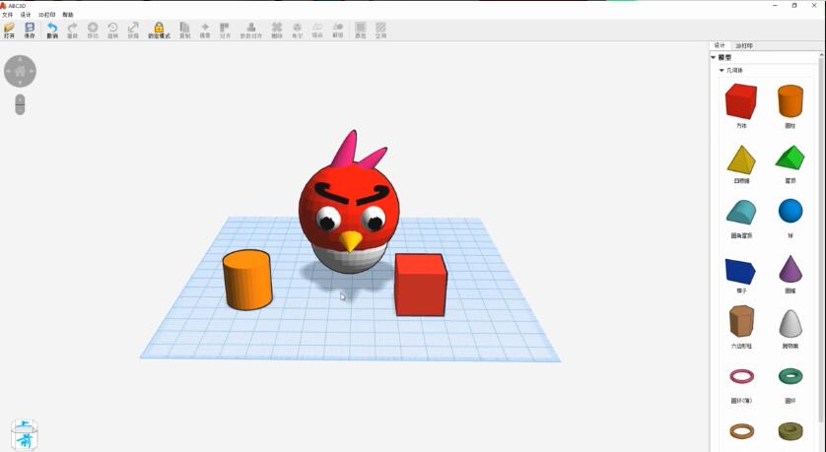Open the File (文件) menu
The width and height of the screenshot is (826, 452).
(7, 15)
